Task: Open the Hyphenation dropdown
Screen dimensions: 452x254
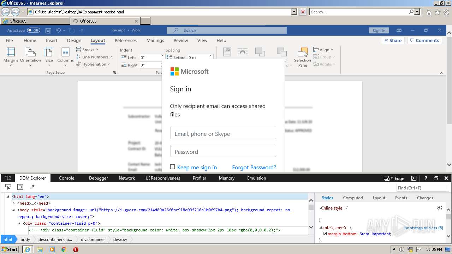Action: tap(93, 64)
